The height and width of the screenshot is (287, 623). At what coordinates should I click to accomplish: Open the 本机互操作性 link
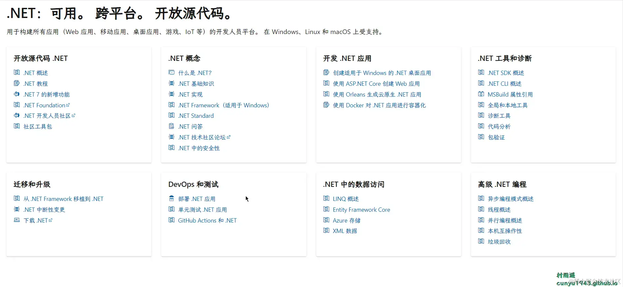[x=505, y=231]
